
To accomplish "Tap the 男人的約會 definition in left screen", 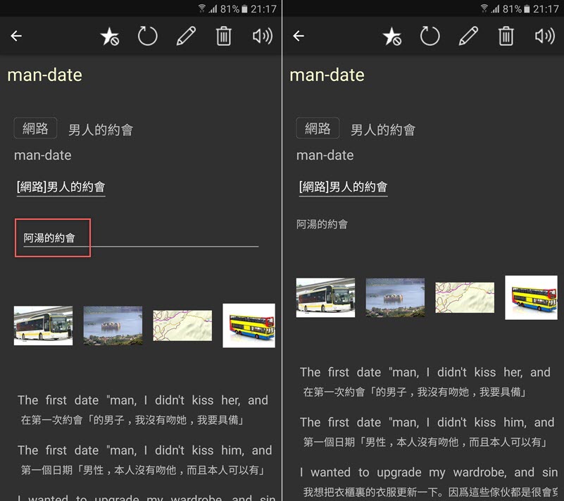I will [101, 130].
